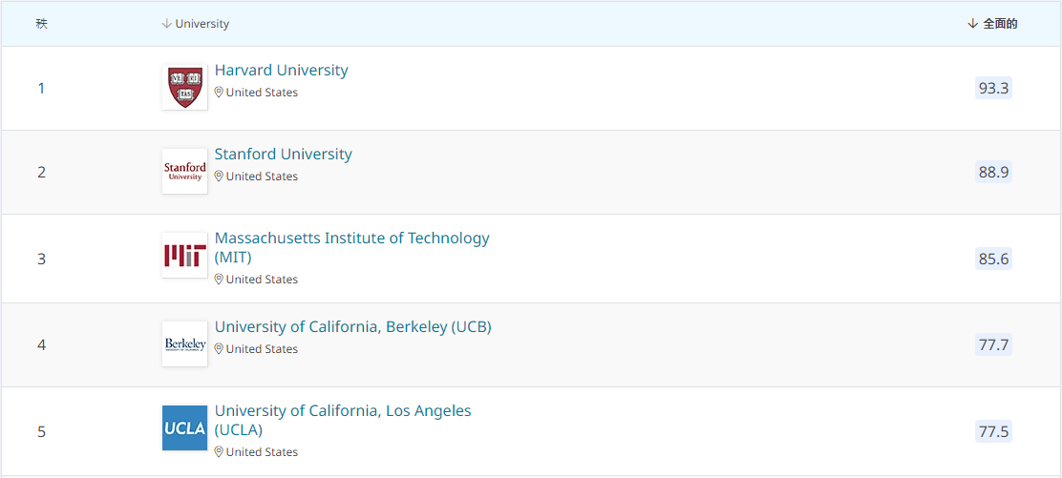Open the Stanford University link
The image size is (1062, 478).
[x=283, y=154]
